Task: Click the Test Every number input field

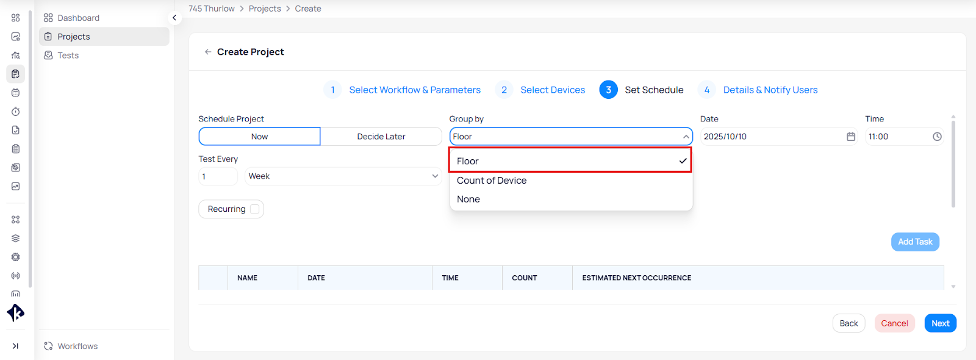Action: [217, 176]
